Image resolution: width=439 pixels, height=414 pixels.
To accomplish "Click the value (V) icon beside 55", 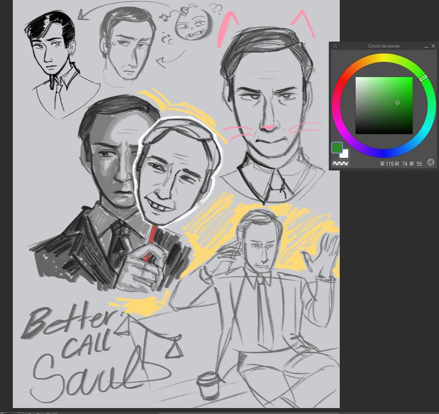I will click(x=412, y=163).
